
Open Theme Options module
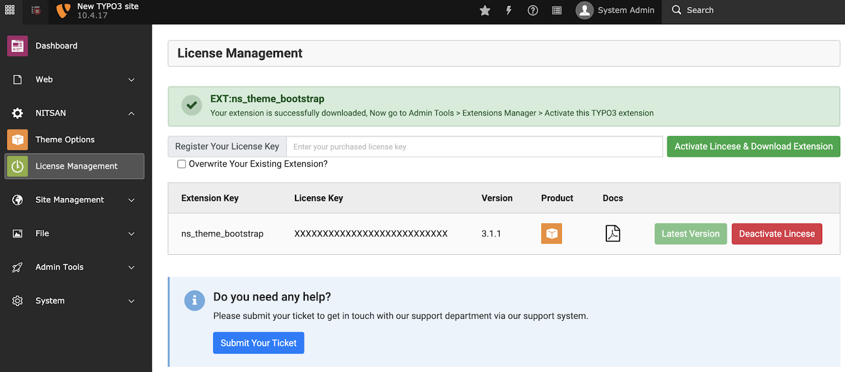pos(65,140)
